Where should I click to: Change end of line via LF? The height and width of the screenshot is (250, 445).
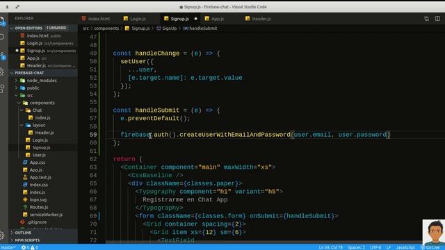(389, 247)
